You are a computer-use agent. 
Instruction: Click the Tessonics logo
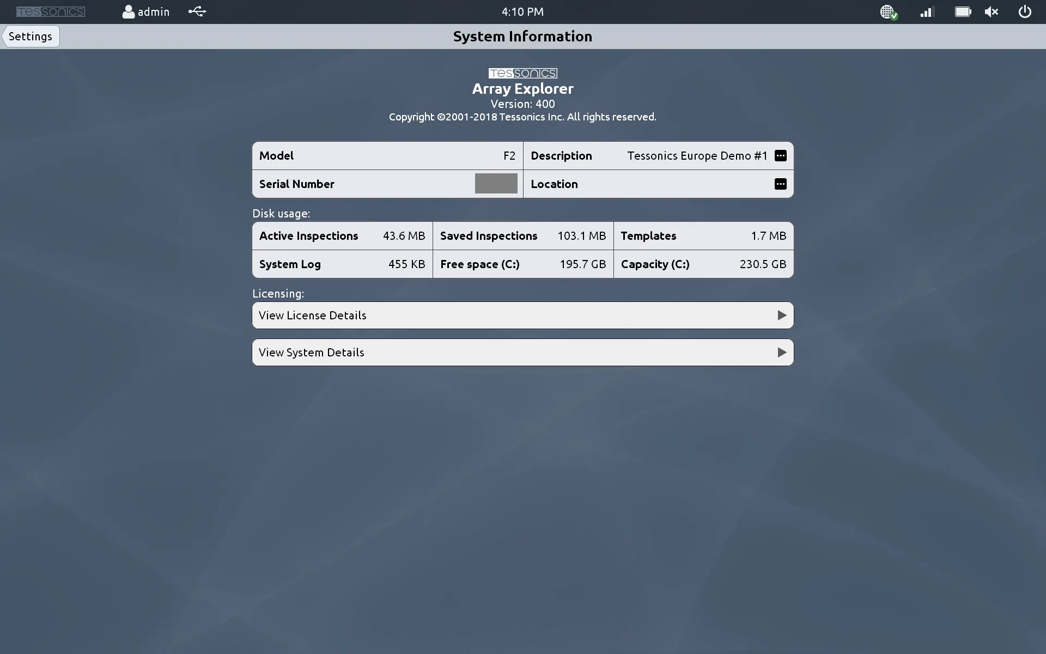[51, 11]
